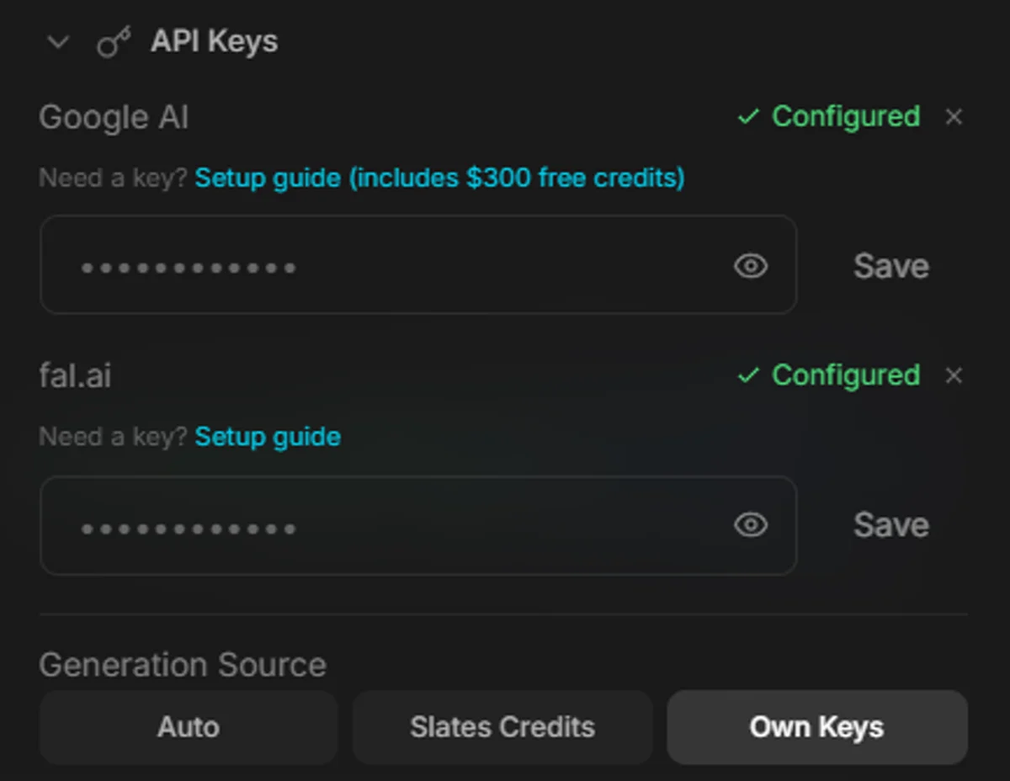The width and height of the screenshot is (1010, 781).
Task: Show the fal.ai key using eye icon
Action: pos(750,525)
